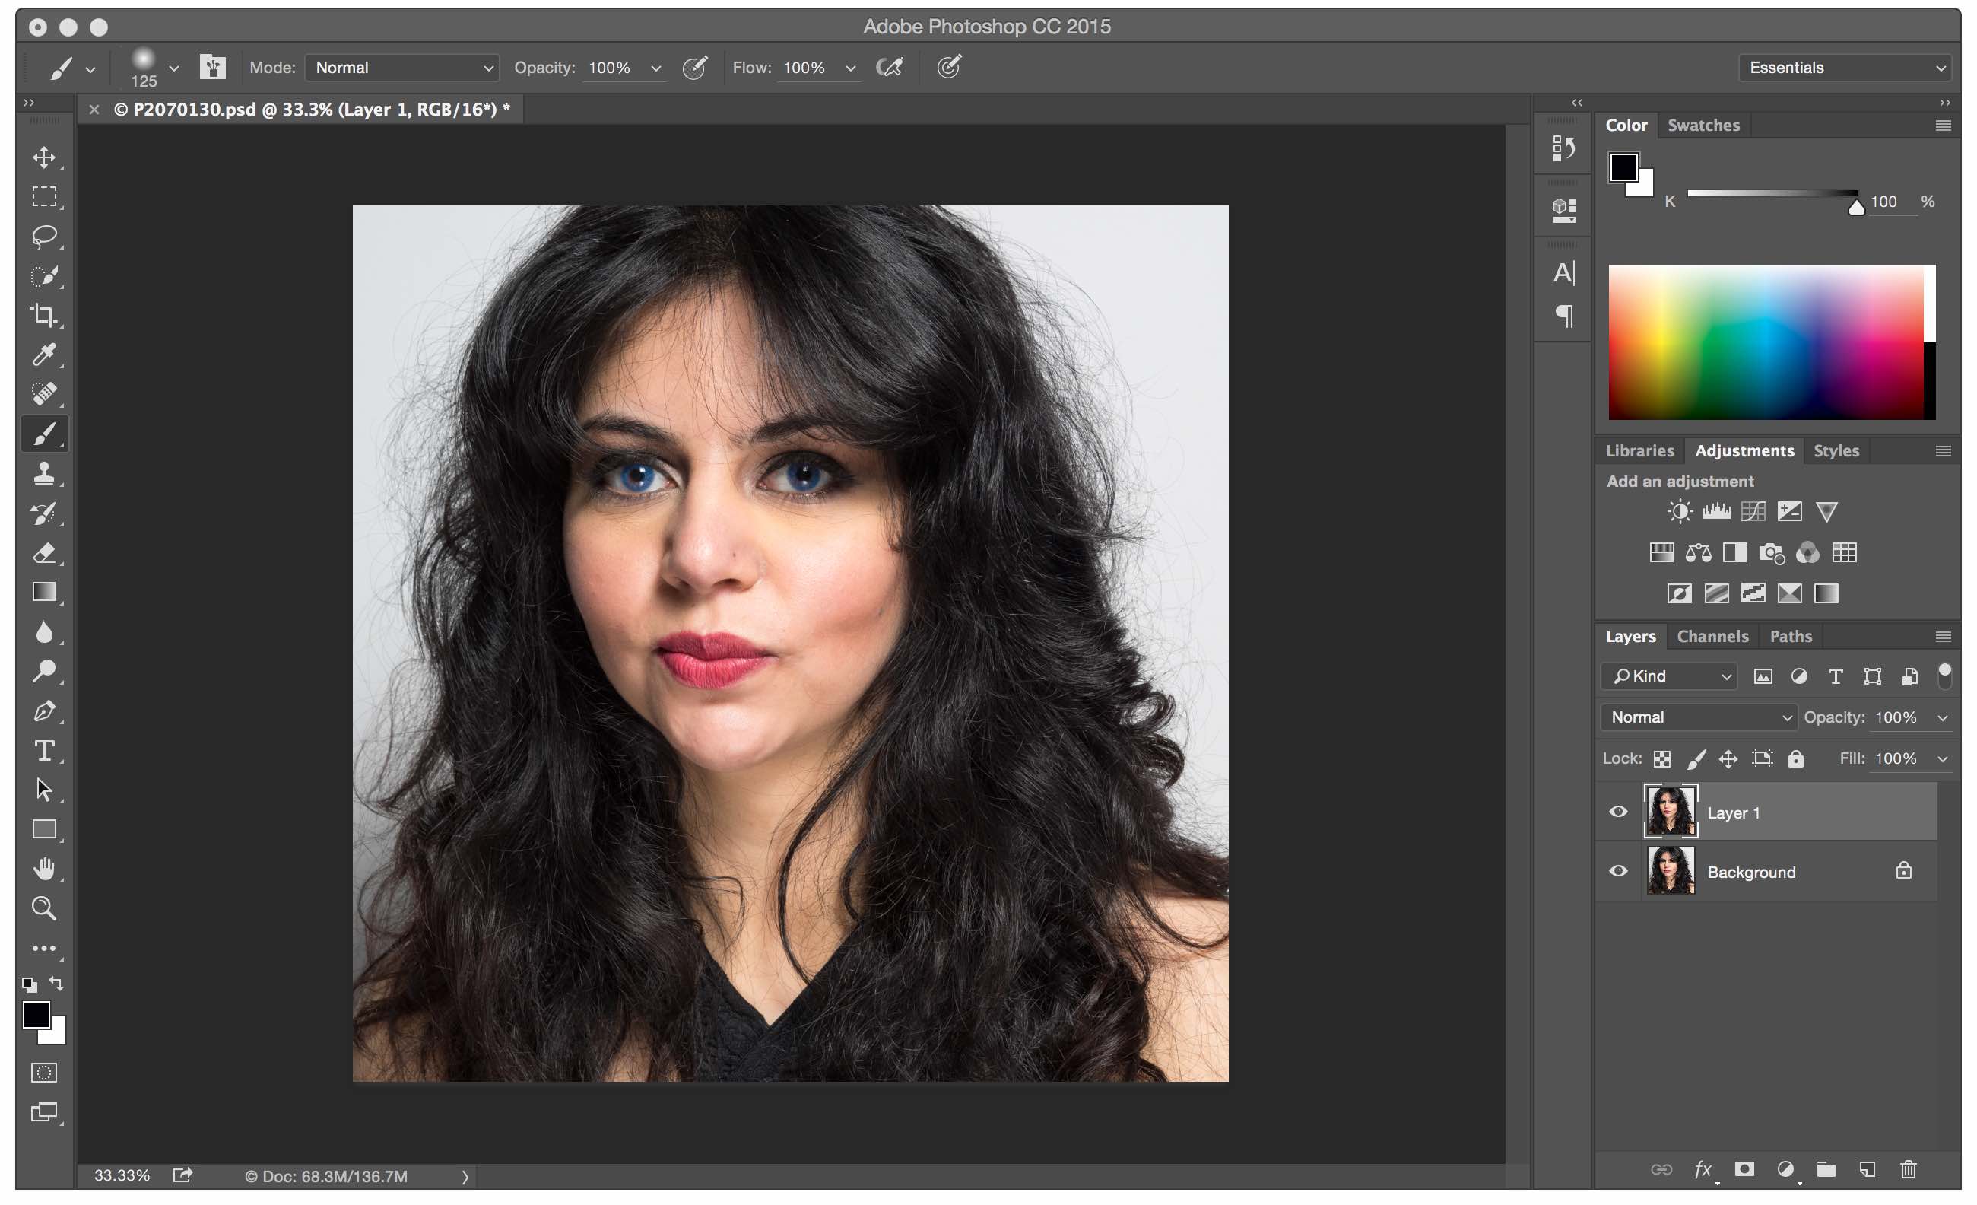Switch to the Swatches tab

tap(1703, 125)
